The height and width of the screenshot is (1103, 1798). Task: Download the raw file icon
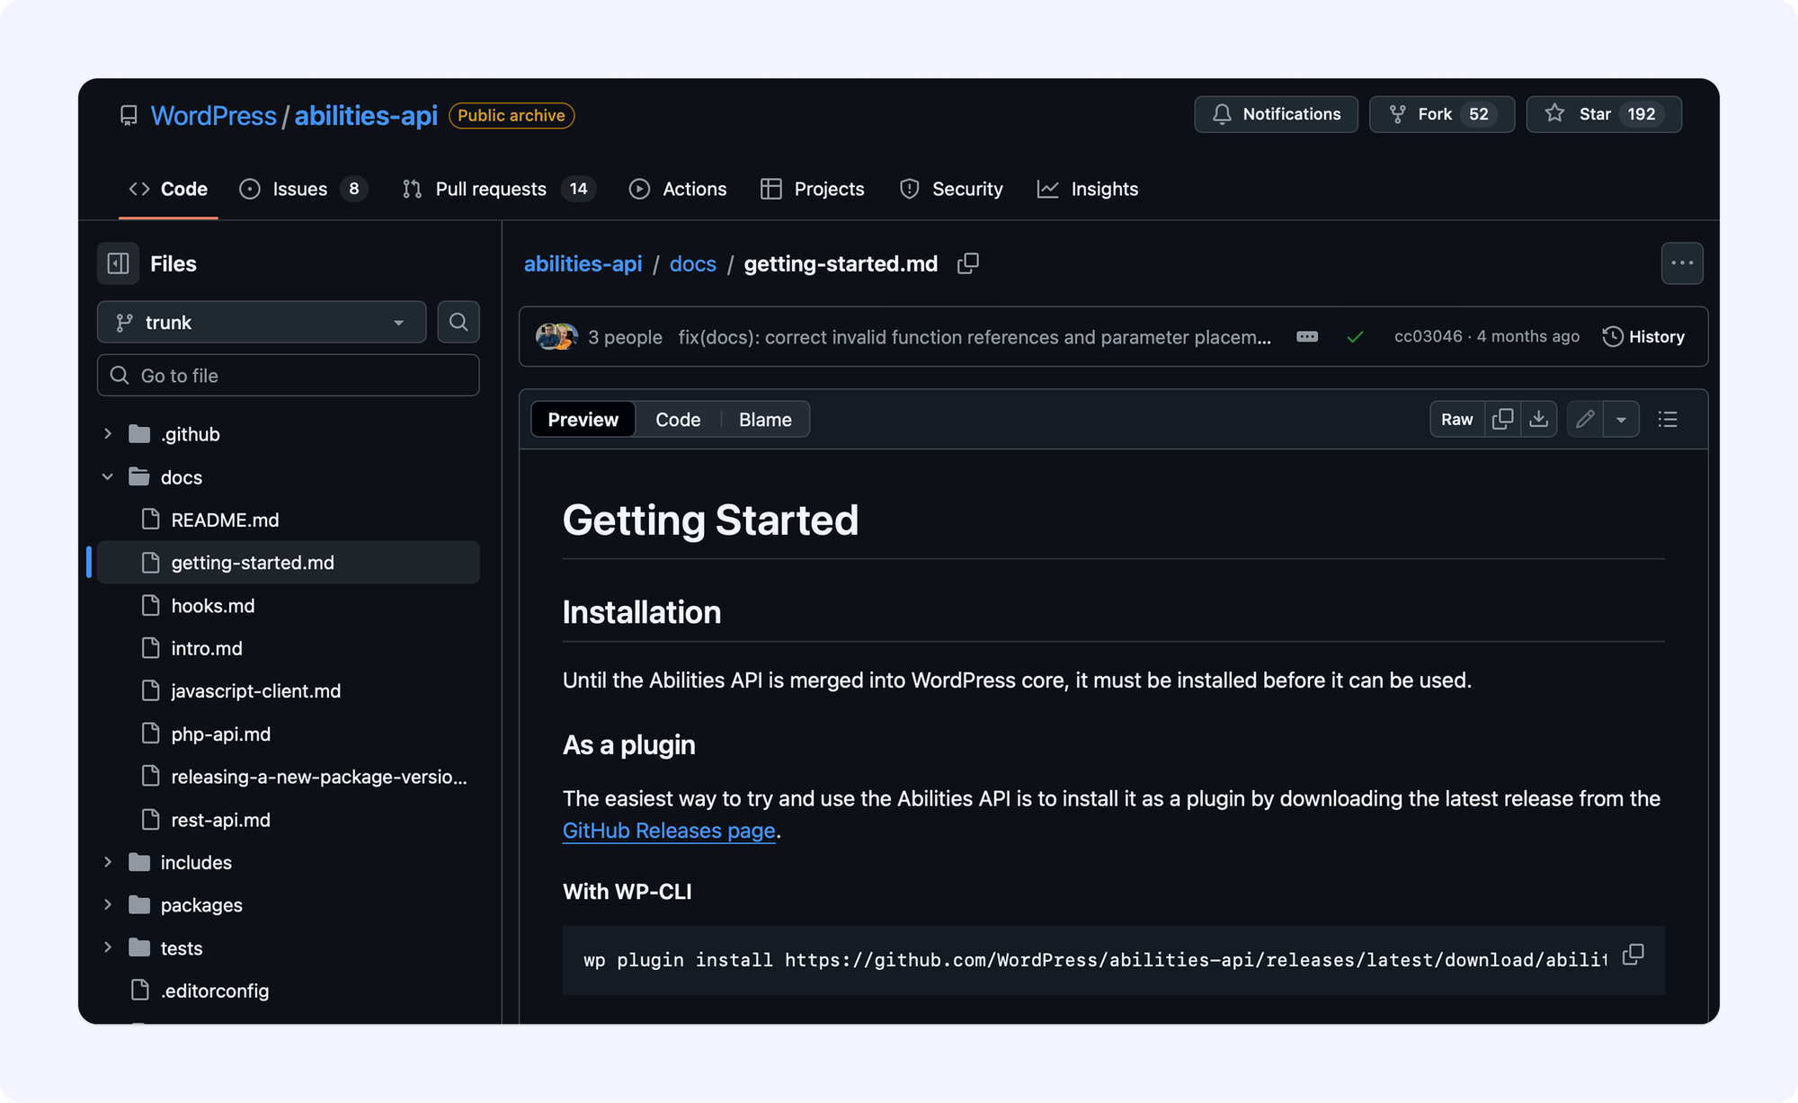(x=1539, y=419)
